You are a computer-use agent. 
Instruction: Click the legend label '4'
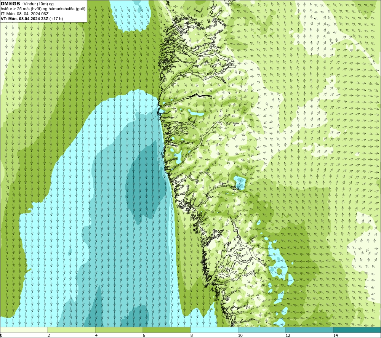(96, 336)
